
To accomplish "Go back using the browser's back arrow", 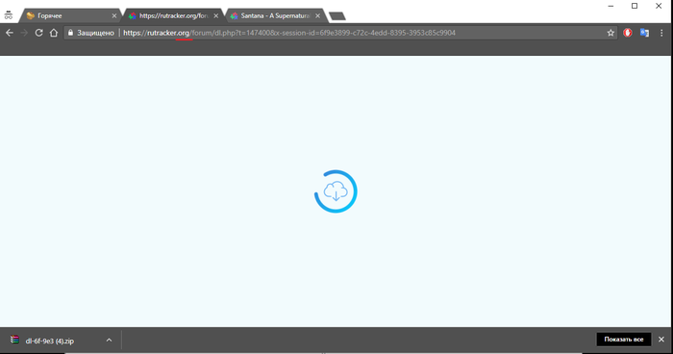I will (x=10, y=33).
